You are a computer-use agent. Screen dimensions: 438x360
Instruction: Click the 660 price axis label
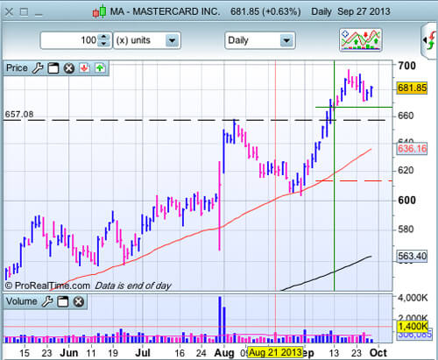tap(406, 116)
